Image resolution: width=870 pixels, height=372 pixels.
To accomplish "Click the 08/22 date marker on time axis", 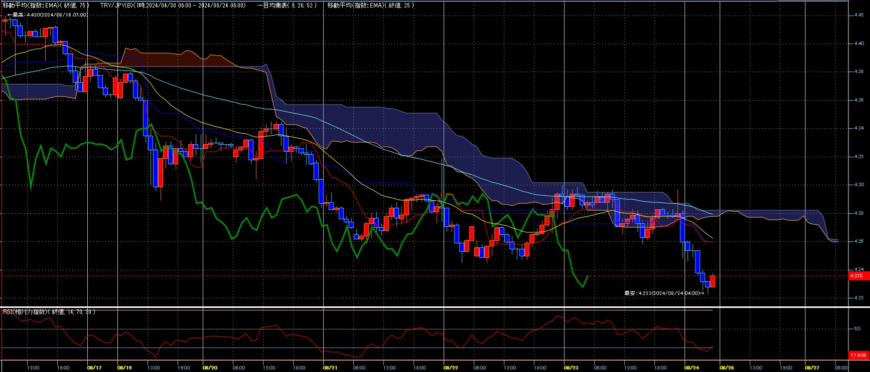I will [451, 367].
